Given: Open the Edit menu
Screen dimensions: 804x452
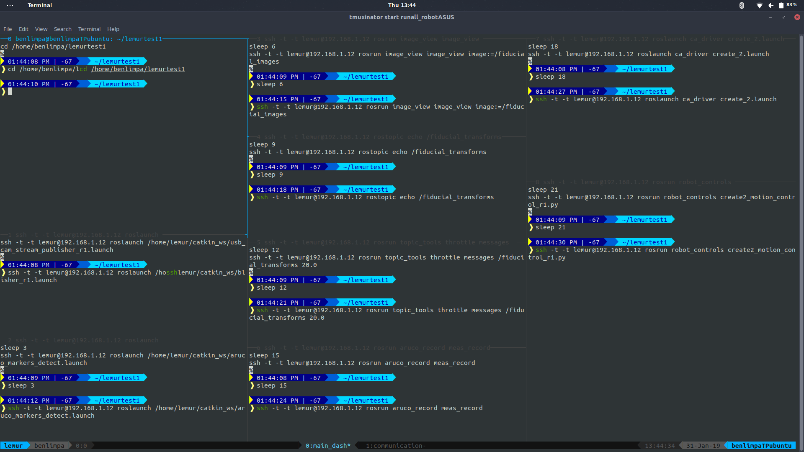Looking at the screenshot, I should coord(23,29).
